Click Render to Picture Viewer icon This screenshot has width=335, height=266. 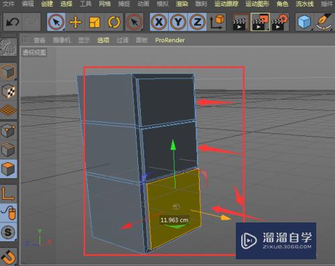click(x=260, y=22)
